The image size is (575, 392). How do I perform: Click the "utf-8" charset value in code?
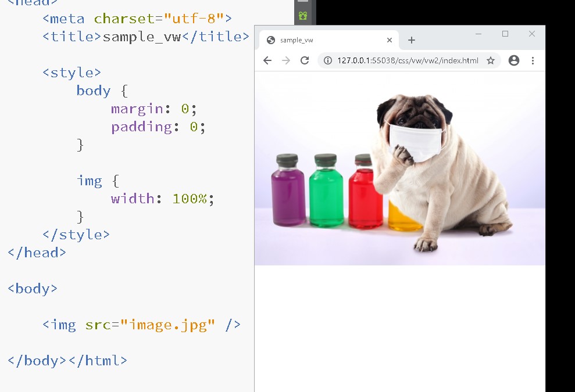[191, 19]
